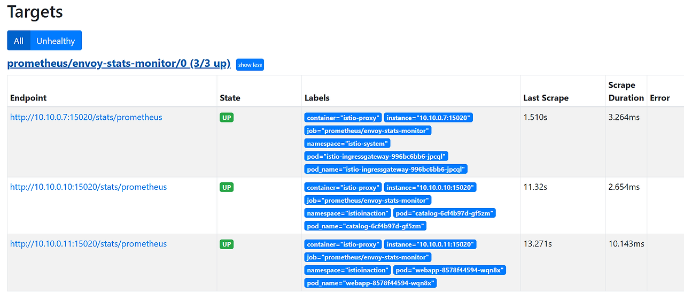The height and width of the screenshot is (292, 684).
Task: Open the 10.10.0.10:15020 stats endpoint link
Action: [88, 187]
